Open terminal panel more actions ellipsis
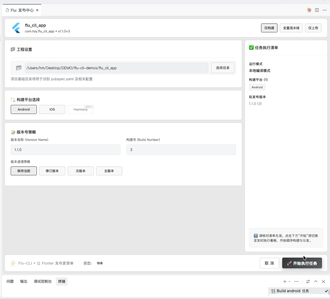 pos(296,281)
